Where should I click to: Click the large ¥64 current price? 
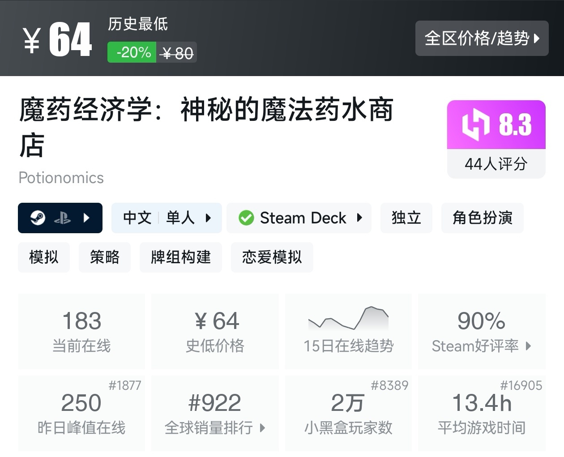pyautogui.click(x=57, y=40)
